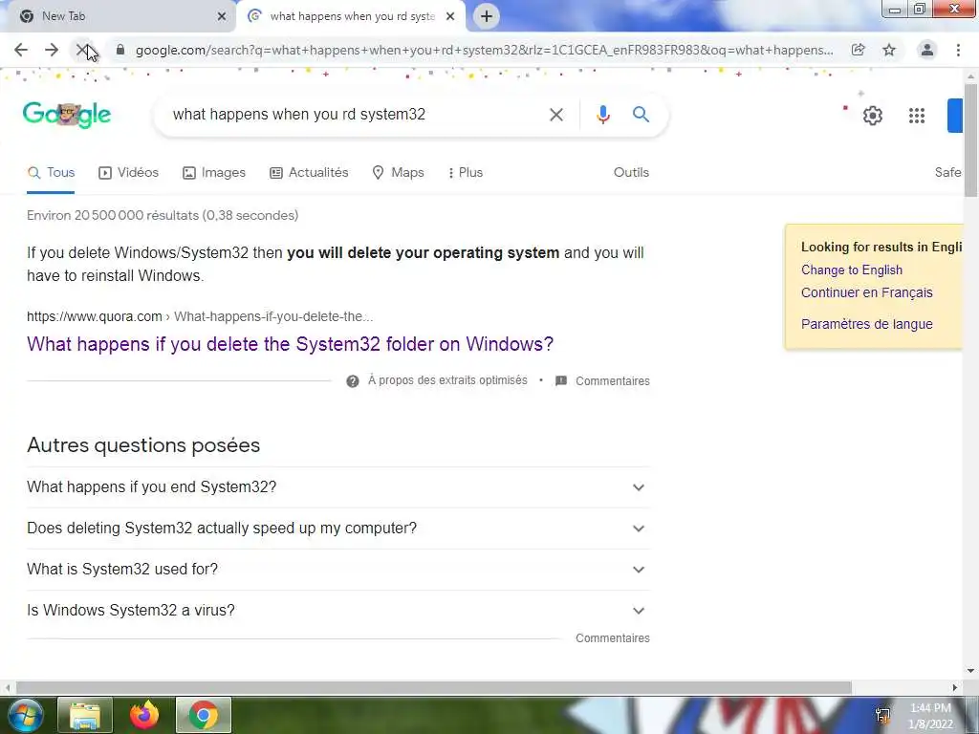Open Chrome three-dot menu

958,50
